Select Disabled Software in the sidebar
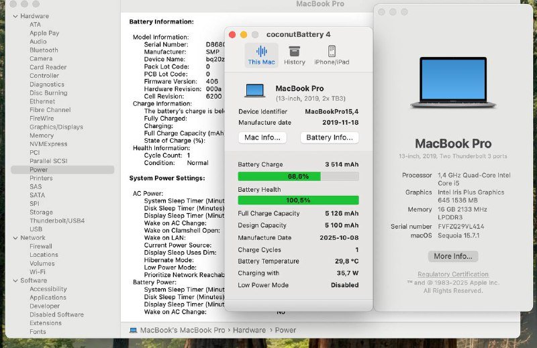 pyautogui.click(x=56, y=314)
